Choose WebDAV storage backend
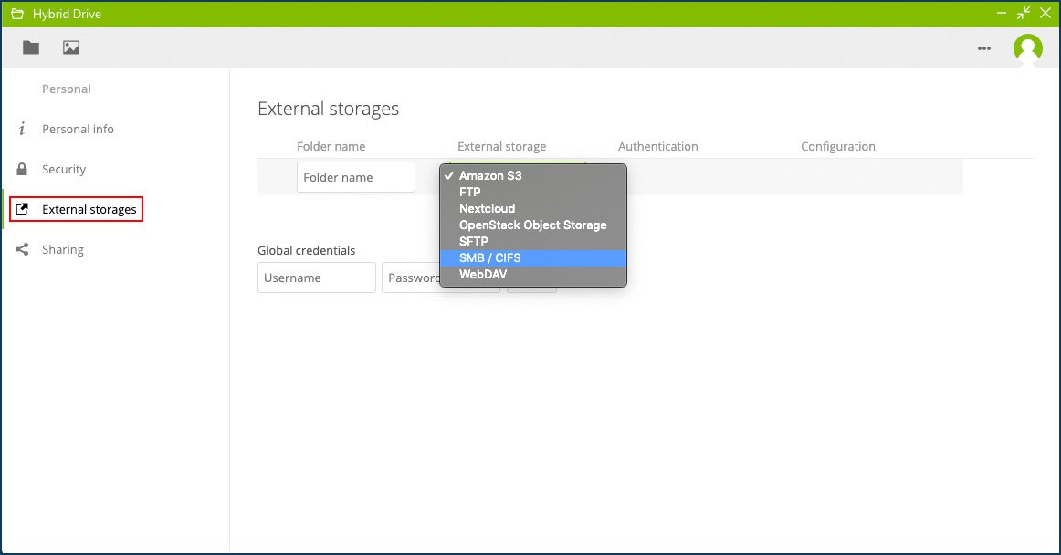 [x=483, y=274]
